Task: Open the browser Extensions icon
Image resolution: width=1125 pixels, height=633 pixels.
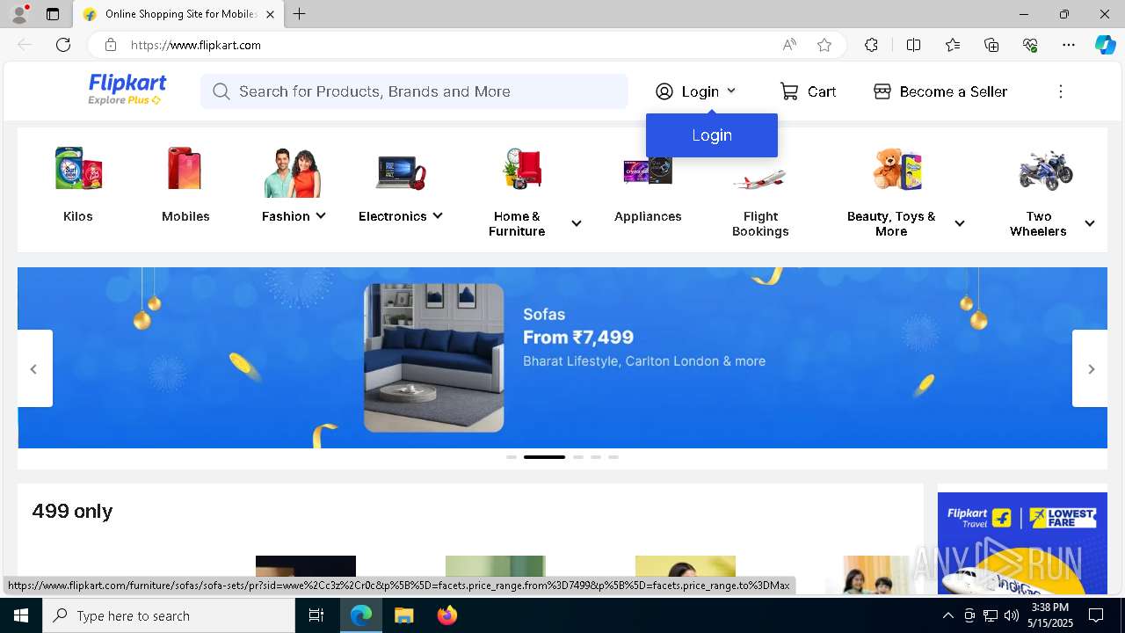Action: point(871,45)
